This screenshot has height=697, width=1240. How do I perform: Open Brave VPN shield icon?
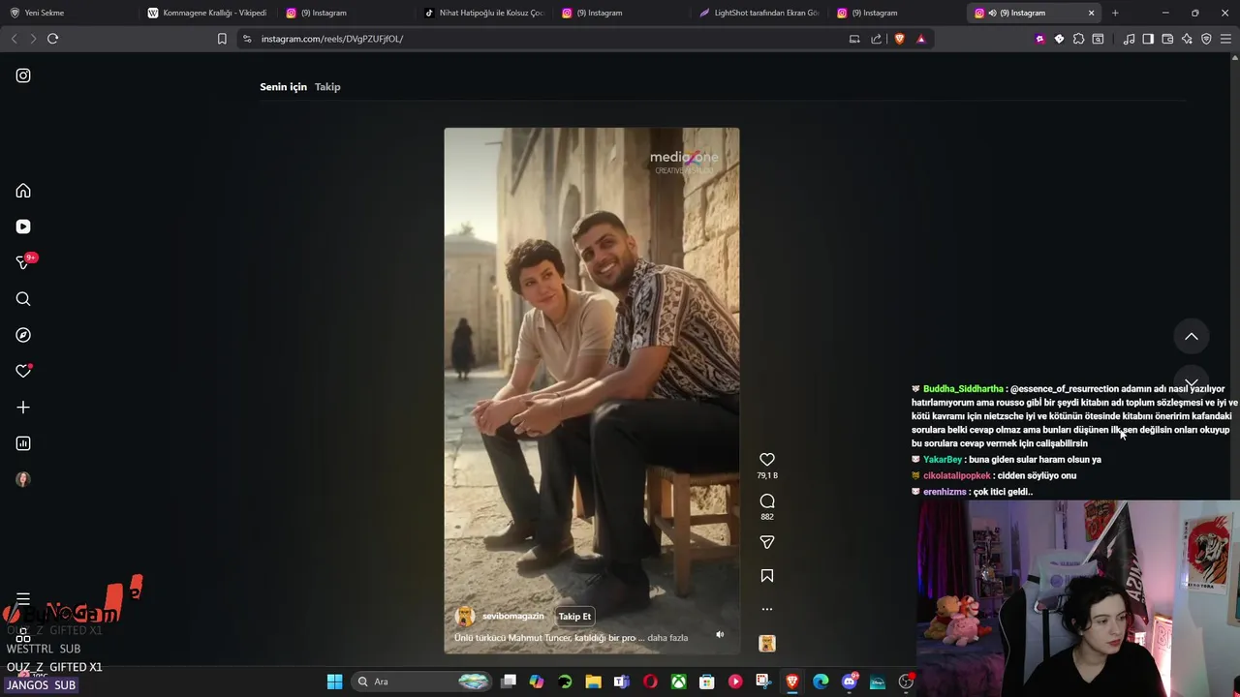[1206, 39]
